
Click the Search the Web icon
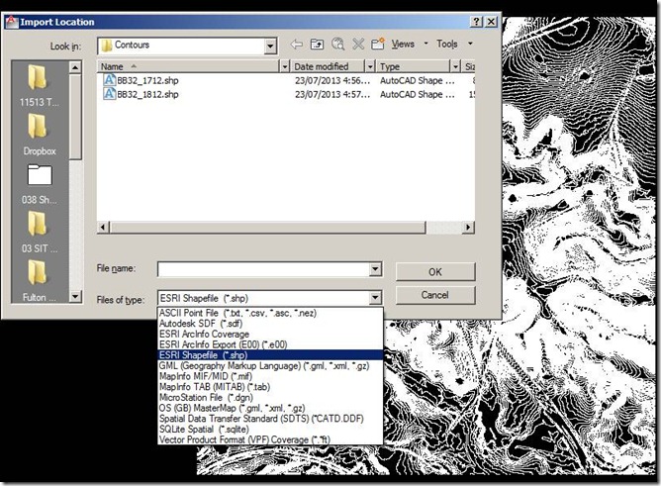point(337,44)
